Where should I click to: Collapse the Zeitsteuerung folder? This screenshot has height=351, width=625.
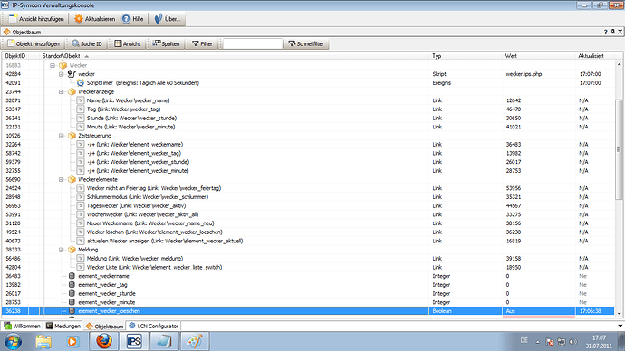coord(62,136)
